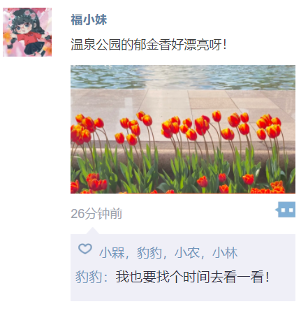
Task: Open poster name 福小妹 profile
Action: 89,20
